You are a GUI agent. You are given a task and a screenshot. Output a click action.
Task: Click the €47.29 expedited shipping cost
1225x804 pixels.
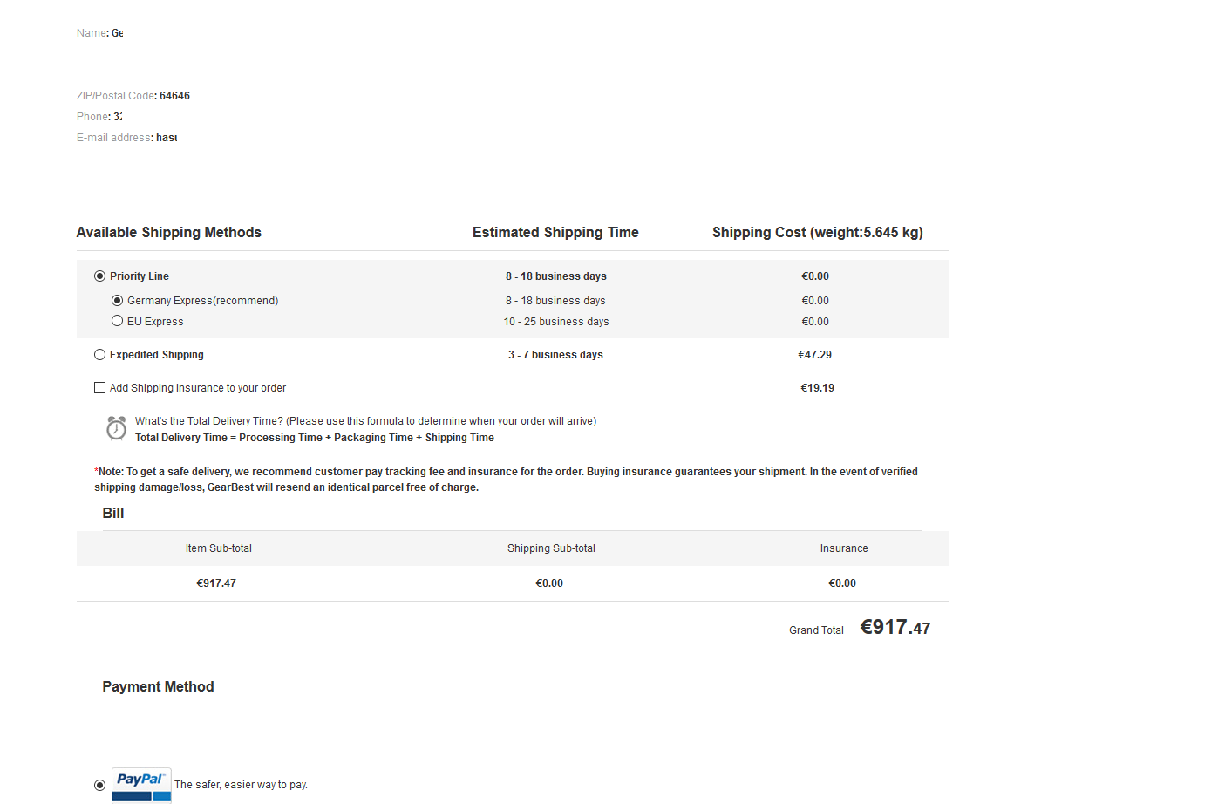[814, 355]
